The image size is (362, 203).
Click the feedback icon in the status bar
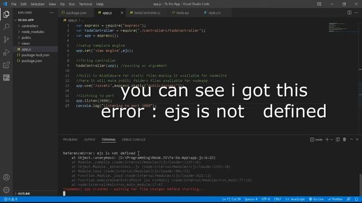[x=348, y=199]
